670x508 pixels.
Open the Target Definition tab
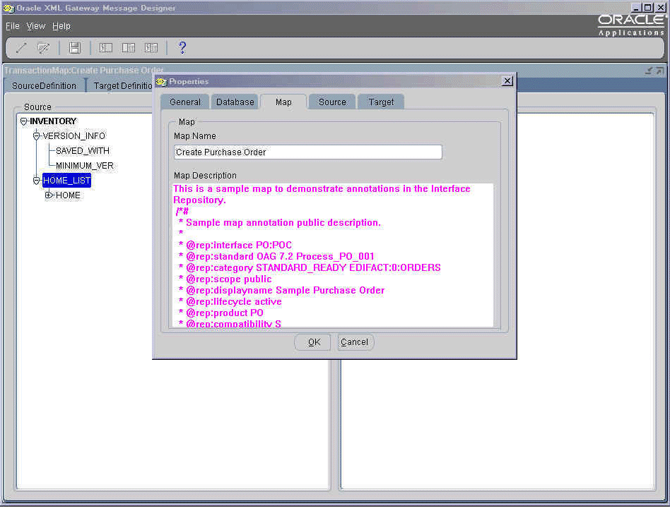[122, 86]
